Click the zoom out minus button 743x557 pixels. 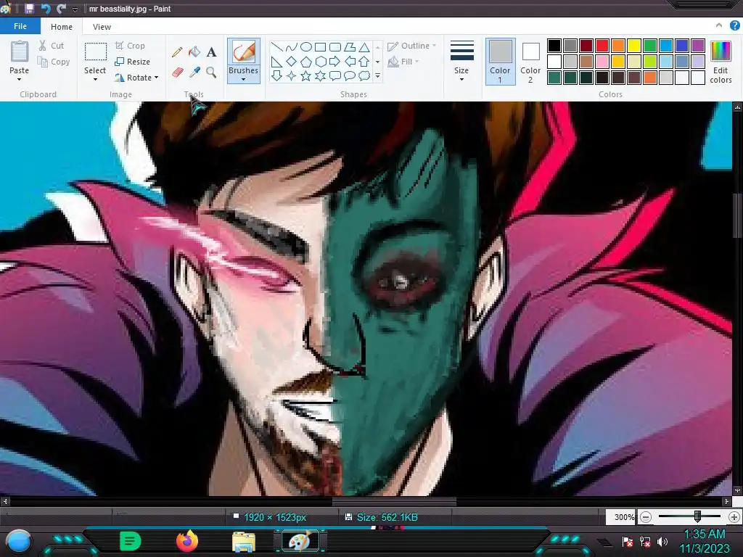[x=645, y=516]
